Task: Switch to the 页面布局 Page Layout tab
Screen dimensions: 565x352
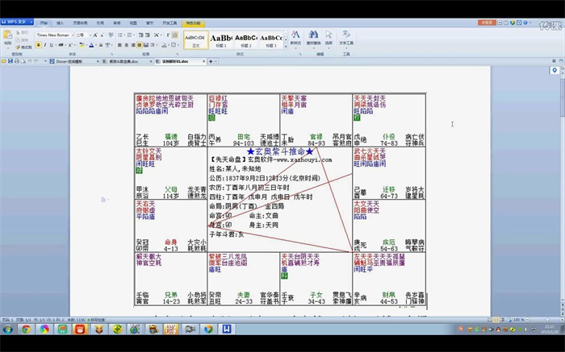Action: click(80, 23)
